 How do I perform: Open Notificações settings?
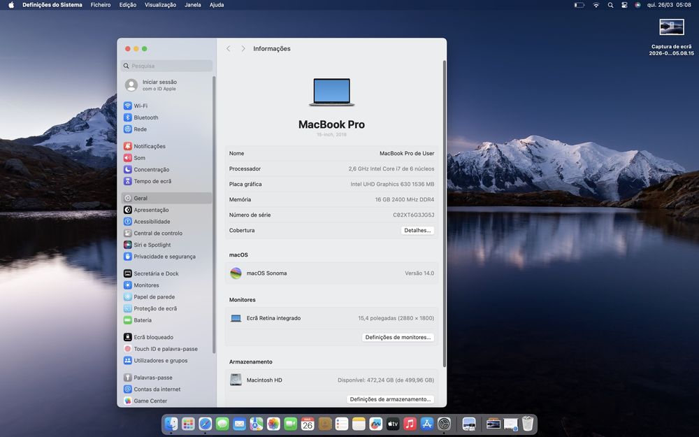click(166, 146)
